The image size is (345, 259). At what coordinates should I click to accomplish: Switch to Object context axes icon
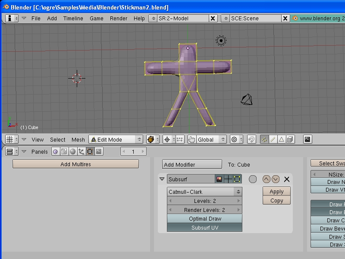coord(82,152)
